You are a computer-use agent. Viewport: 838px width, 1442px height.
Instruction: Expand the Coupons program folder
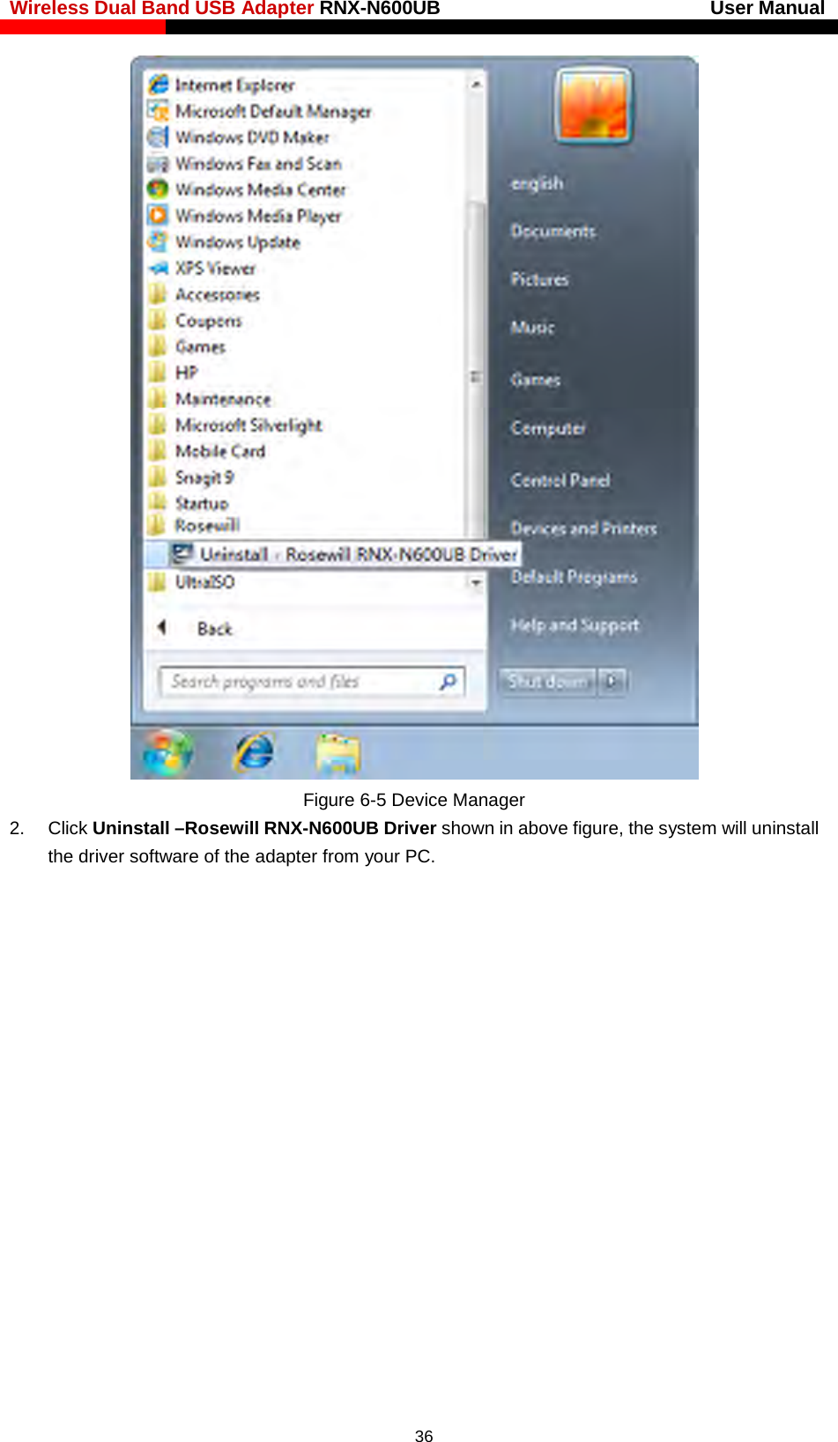[x=208, y=321]
